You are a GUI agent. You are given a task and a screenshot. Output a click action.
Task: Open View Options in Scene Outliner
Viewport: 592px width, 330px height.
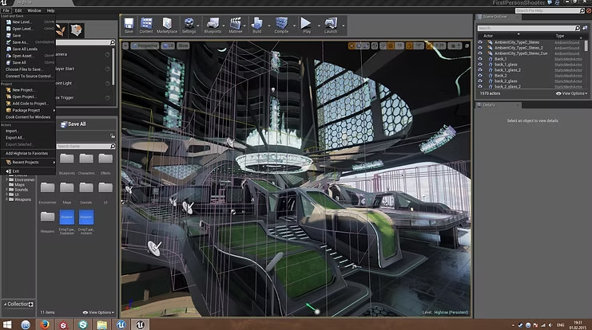572,93
